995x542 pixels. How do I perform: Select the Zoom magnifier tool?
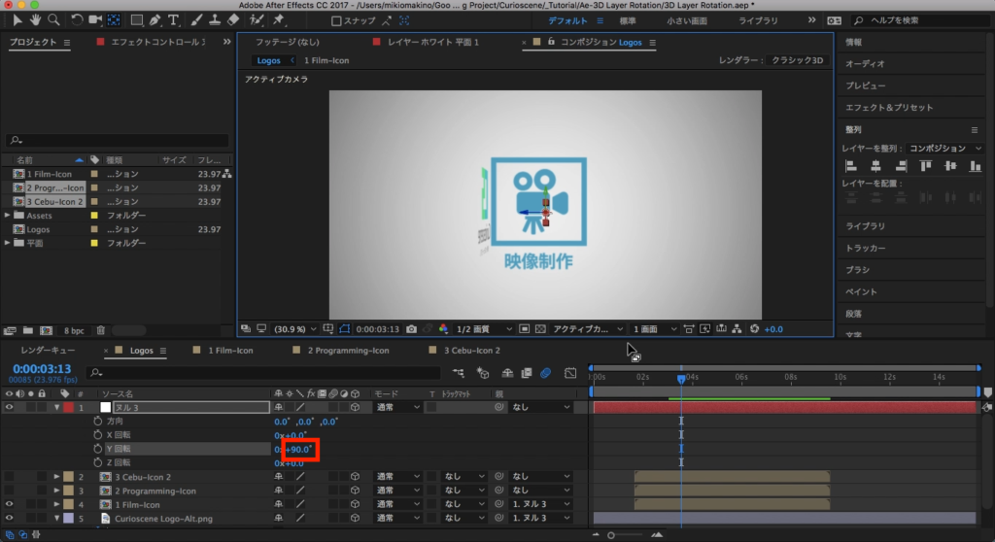point(53,19)
